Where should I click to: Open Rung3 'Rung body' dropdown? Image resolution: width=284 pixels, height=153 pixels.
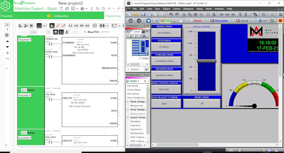[x=25, y=95]
